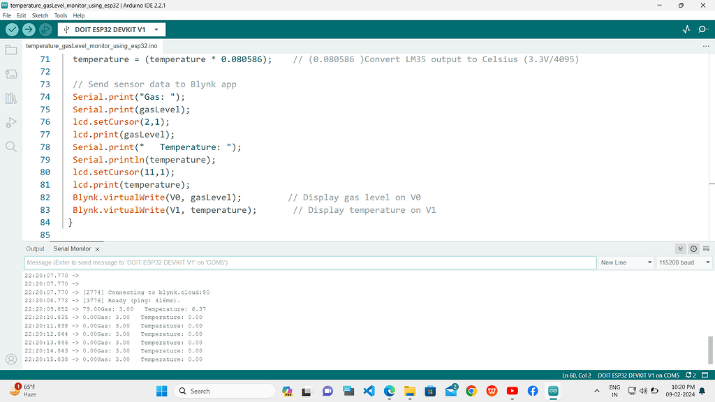
Task: Clear the Serial Monitor output
Action: [x=705, y=248]
